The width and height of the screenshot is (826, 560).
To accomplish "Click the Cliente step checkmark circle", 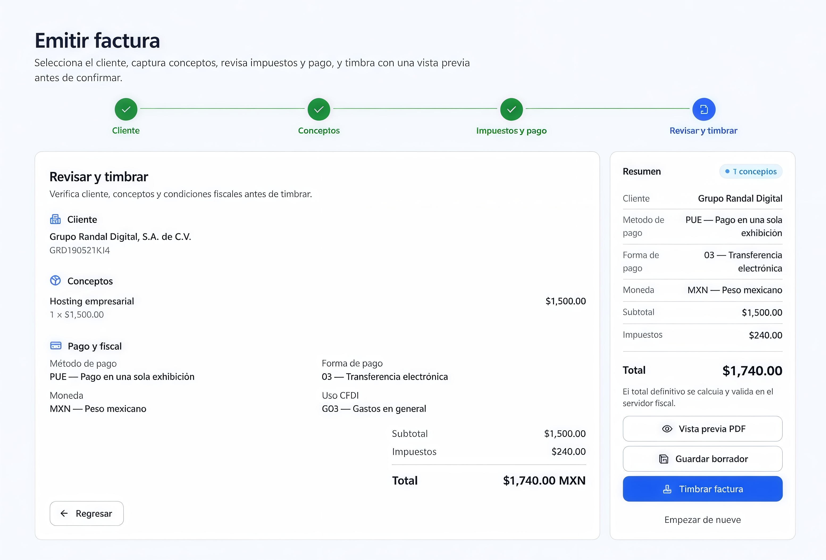I will point(126,109).
